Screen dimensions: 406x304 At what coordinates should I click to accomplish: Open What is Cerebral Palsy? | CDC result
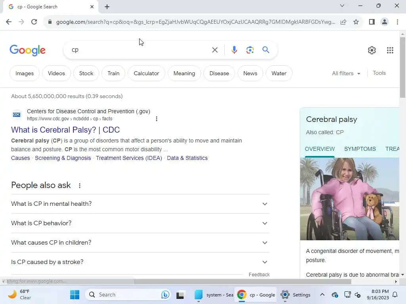click(x=65, y=130)
